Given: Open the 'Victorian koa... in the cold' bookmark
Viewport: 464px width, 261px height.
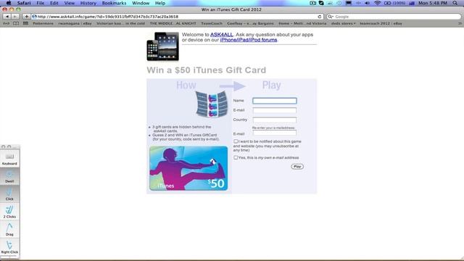Looking at the screenshot, I should [121, 23].
